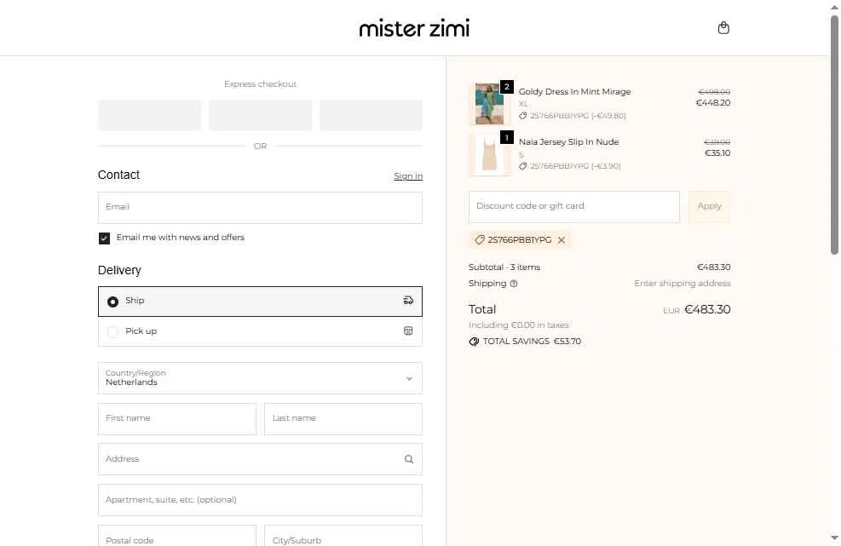841x546 pixels.
Task: Uncheck Email me with news and offers
Action: point(104,239)
